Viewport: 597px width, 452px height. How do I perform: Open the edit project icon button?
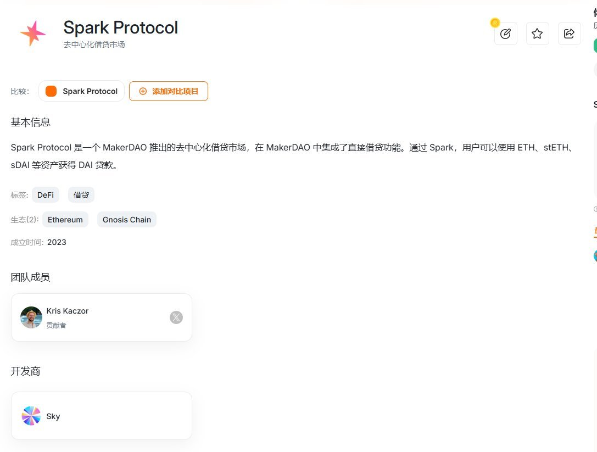505,34
